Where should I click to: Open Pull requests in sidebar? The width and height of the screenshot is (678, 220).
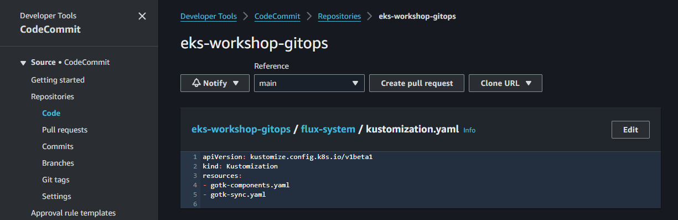click(65, 130)
